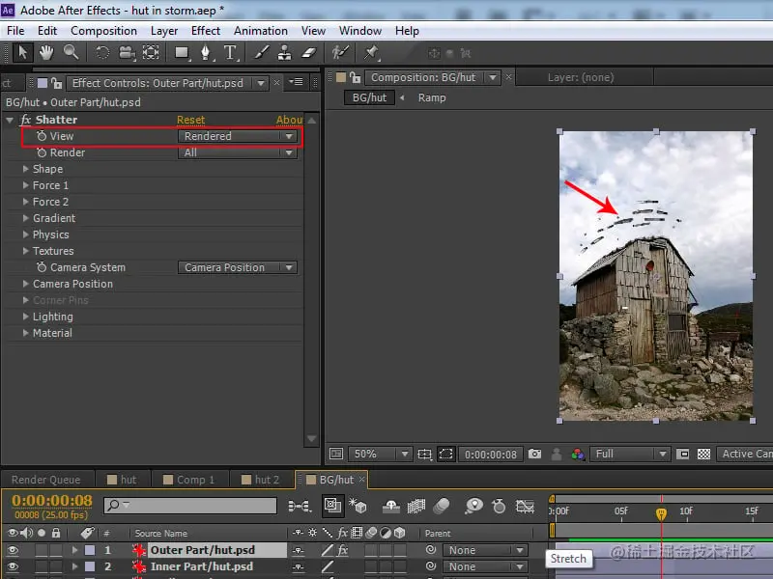
Task: Open the View dropdown showing Rendered
Action: 238,136
